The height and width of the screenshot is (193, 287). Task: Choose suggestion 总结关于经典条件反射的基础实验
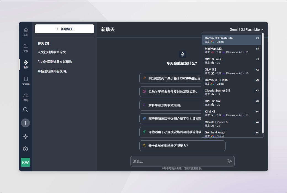[171, 92]
